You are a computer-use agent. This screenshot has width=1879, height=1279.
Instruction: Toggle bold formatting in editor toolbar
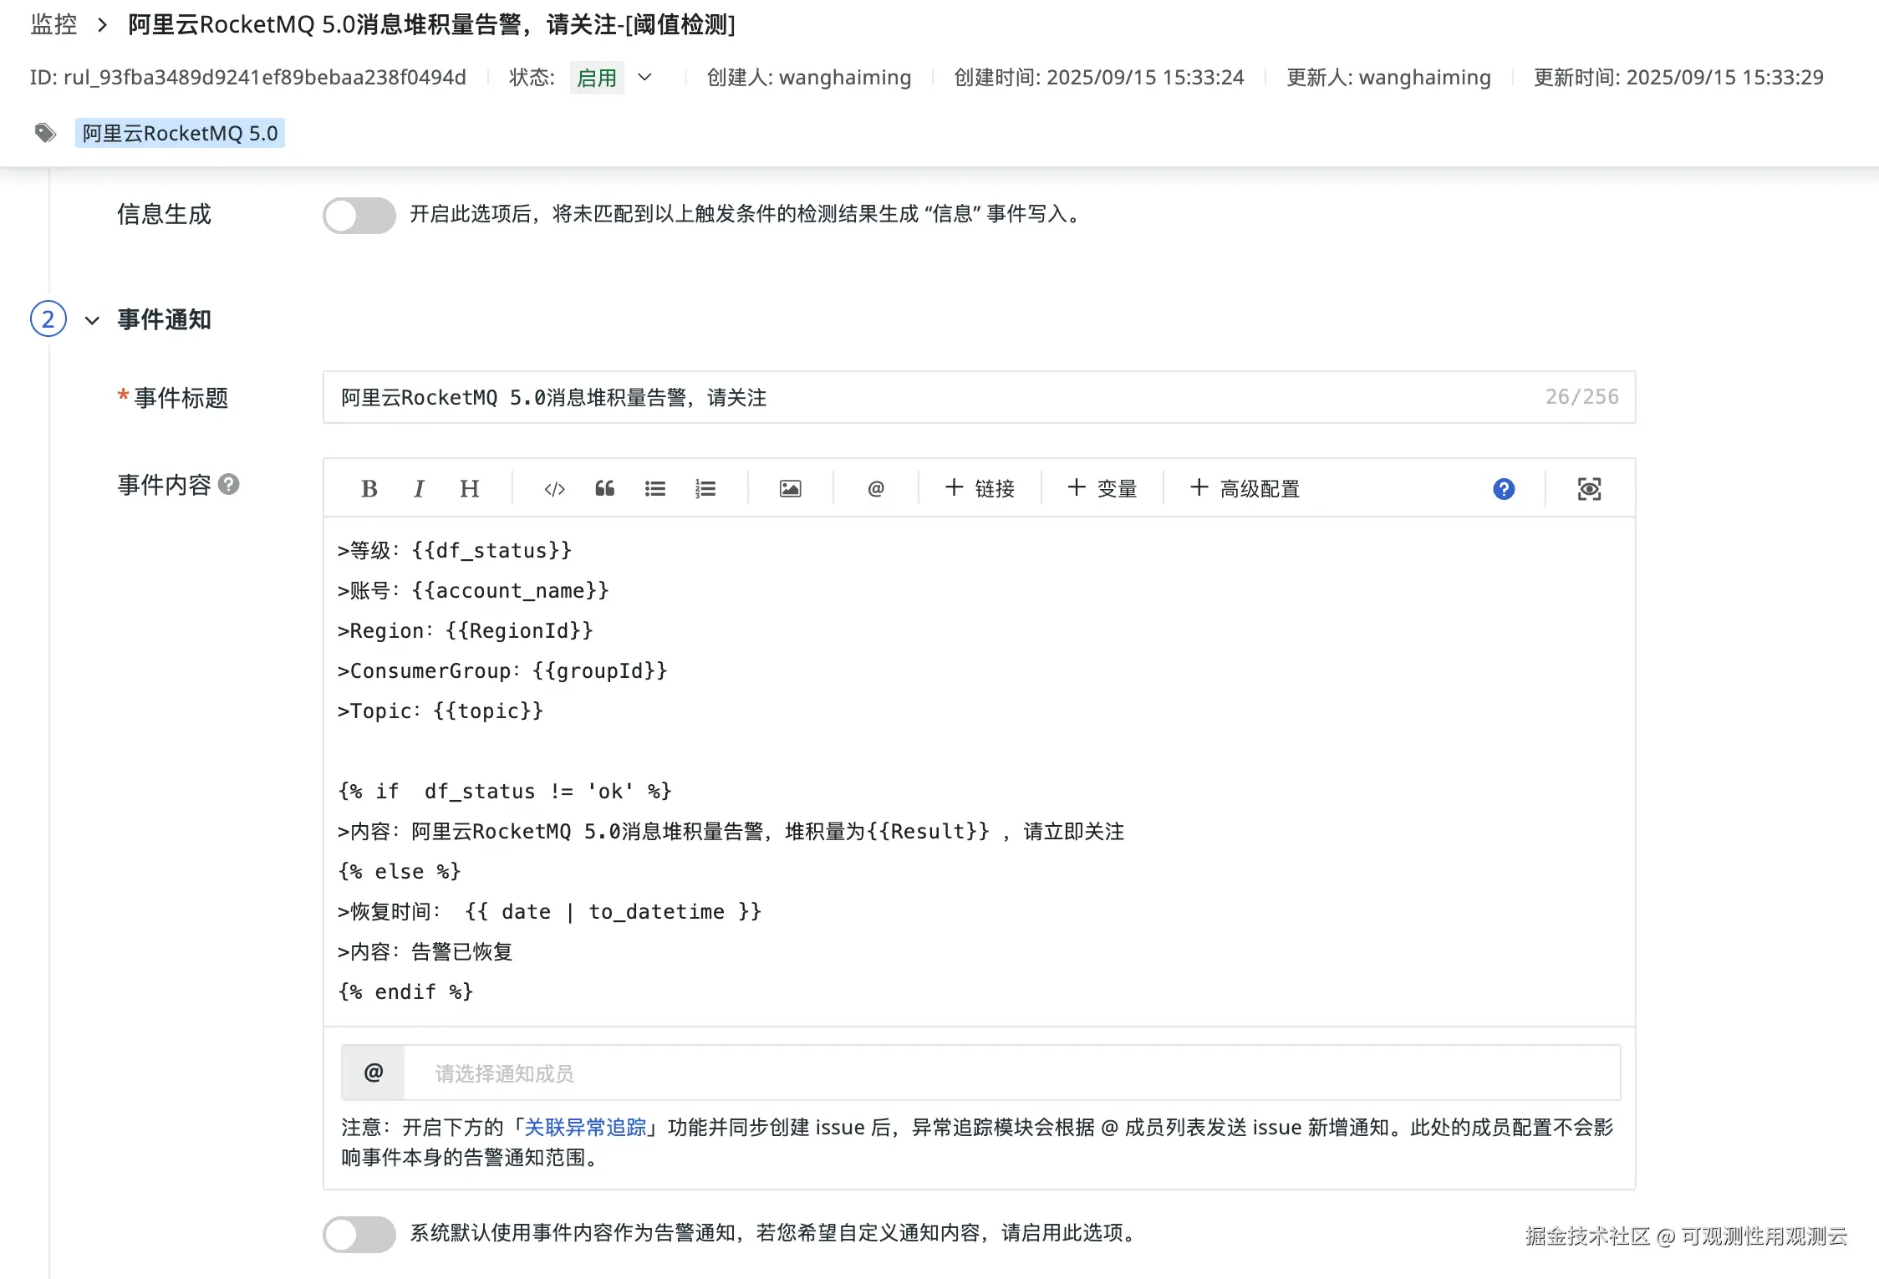coord(369,489)
